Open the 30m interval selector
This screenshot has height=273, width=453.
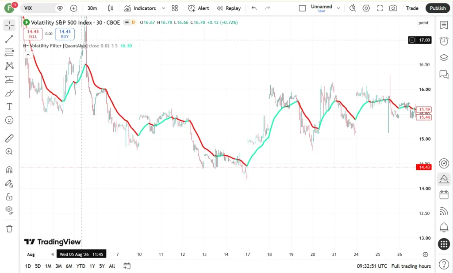[92, 8]
